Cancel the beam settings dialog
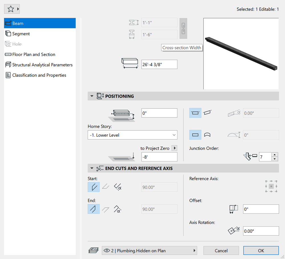 point(221,250)
